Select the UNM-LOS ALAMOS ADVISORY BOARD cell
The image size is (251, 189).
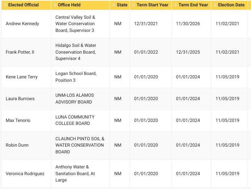74,99
